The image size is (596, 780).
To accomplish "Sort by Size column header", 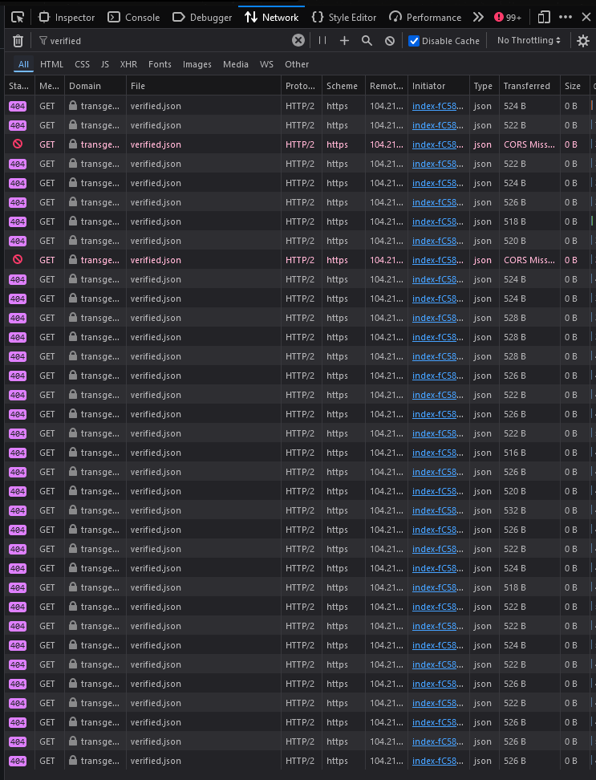I will 574,86.
